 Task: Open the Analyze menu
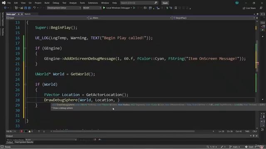pos(73,3)
